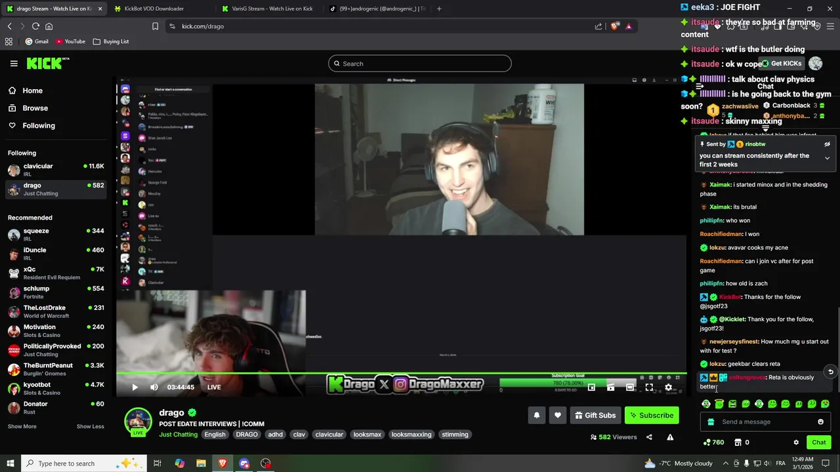Open xQc recommended channel
The image size is (840, 472).
click(56, 273)
